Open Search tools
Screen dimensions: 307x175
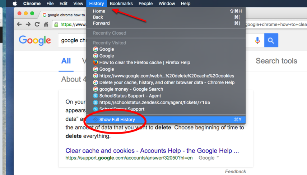pyautogui.click(x=276, y=61)
